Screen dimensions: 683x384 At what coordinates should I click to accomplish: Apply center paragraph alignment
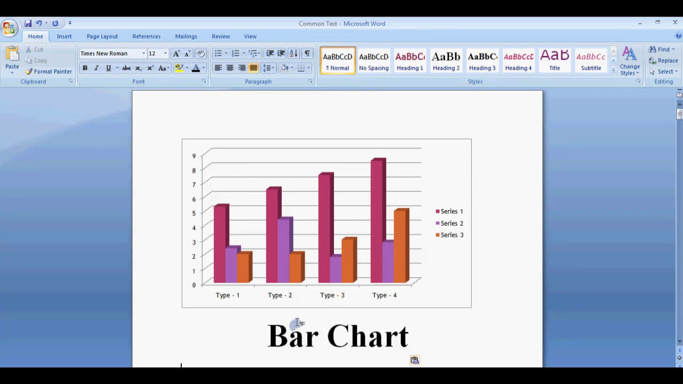point(229,68)
